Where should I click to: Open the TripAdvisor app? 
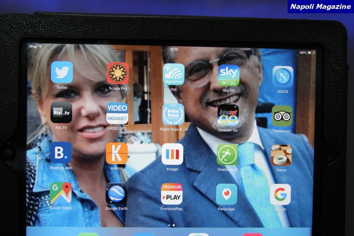pos(282,116)
